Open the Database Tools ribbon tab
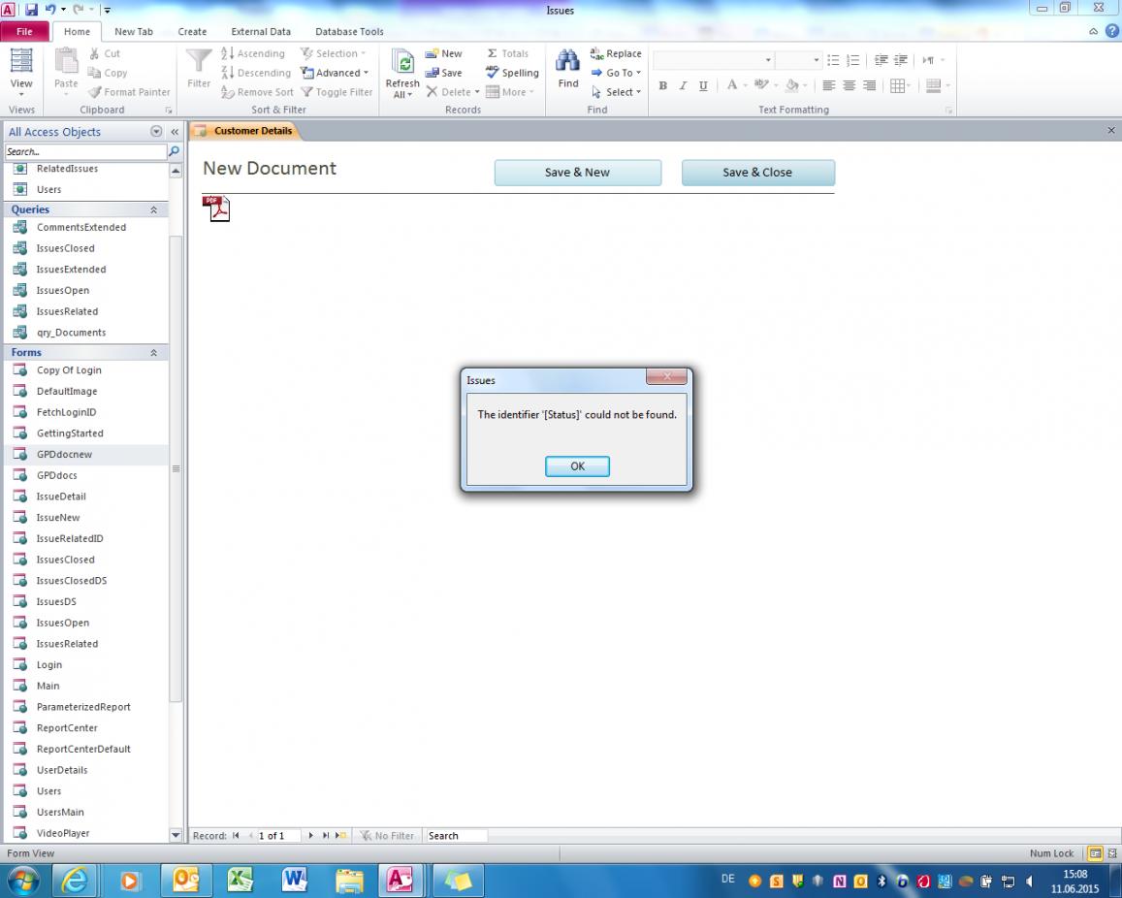The height and width of the screenshot is (898, 1122). (x=349, y=31)
